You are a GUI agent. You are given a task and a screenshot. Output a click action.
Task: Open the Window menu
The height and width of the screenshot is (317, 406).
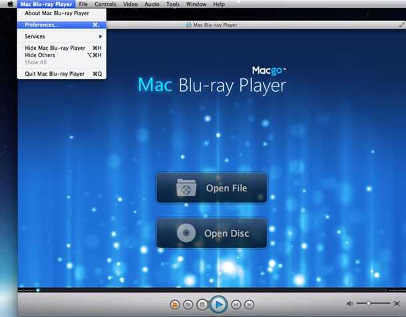click(196, 4)
